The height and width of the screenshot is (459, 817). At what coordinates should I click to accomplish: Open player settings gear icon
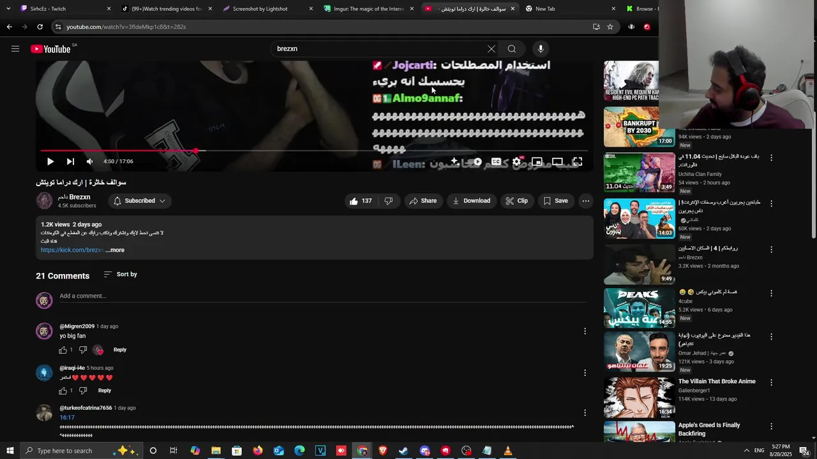pyautogui.click(x=516, y=162)
